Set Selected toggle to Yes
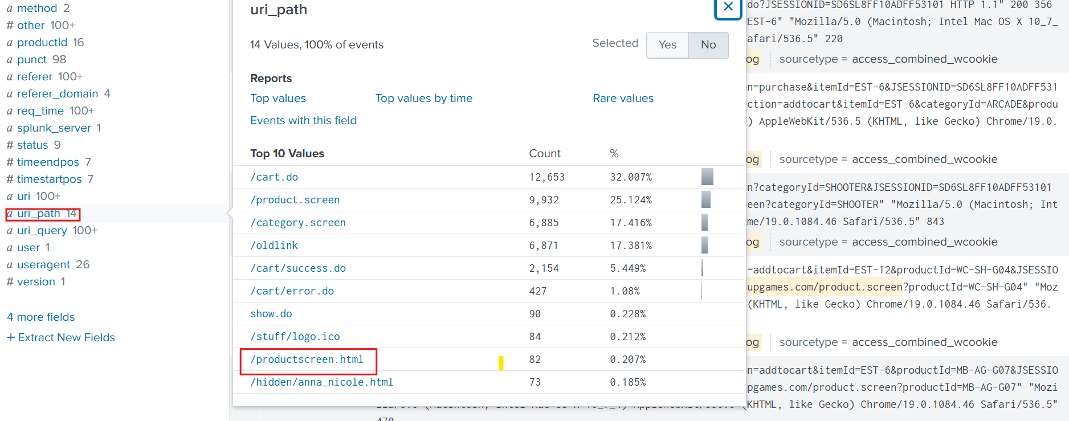The width and height of the screenshot is (1069, 421). [667, 45]
